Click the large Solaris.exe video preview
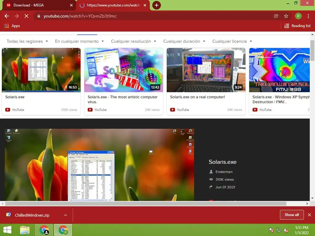The height and width of the screenshot is (236, 315). pos(99,165)
